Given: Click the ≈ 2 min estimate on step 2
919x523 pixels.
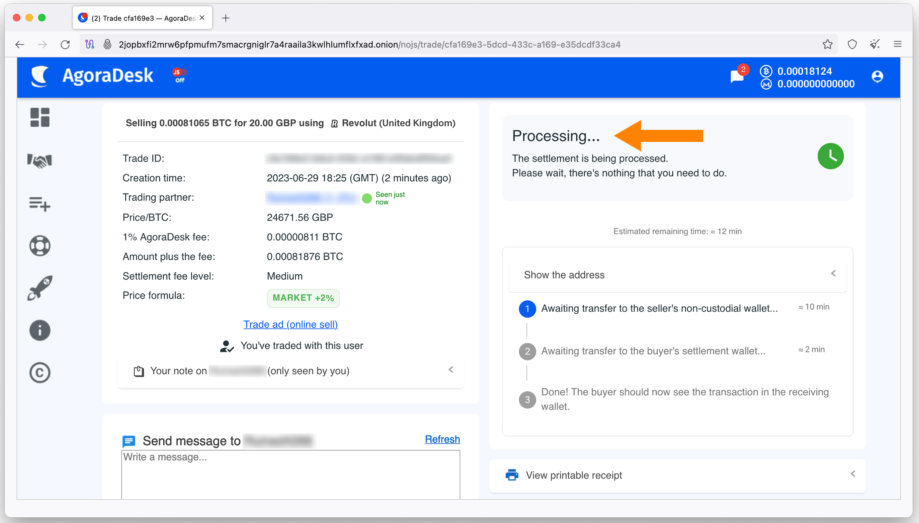Looking at the screenshot, I should 811,349.
